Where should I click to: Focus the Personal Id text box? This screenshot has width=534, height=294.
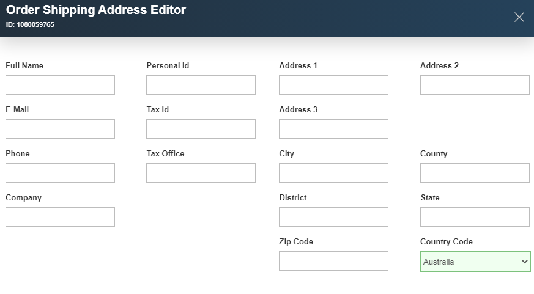click(201, 85)
